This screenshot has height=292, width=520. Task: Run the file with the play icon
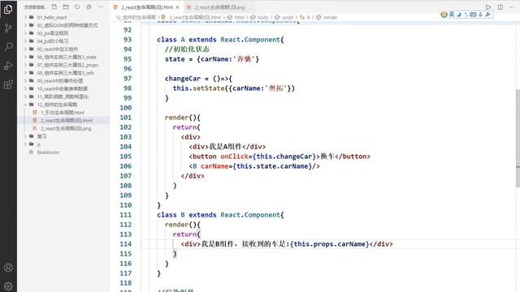point(488,7)
